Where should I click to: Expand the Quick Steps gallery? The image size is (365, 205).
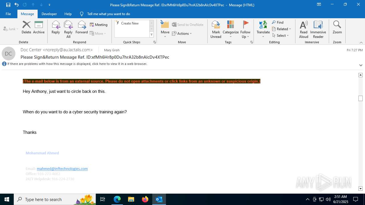(151, 35)
